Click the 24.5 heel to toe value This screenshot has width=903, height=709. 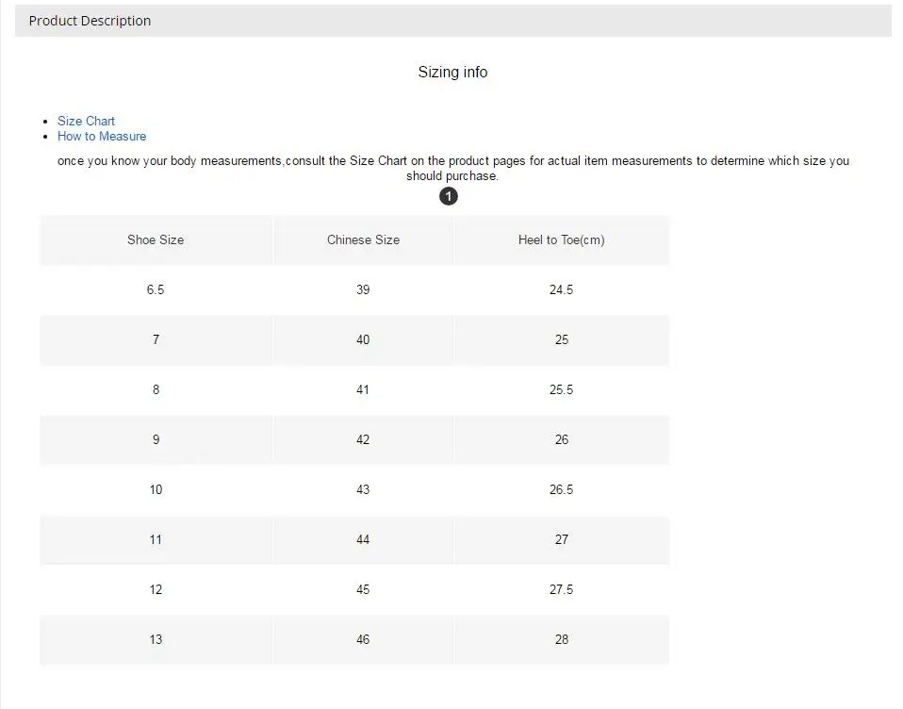[x=561, y=289]
